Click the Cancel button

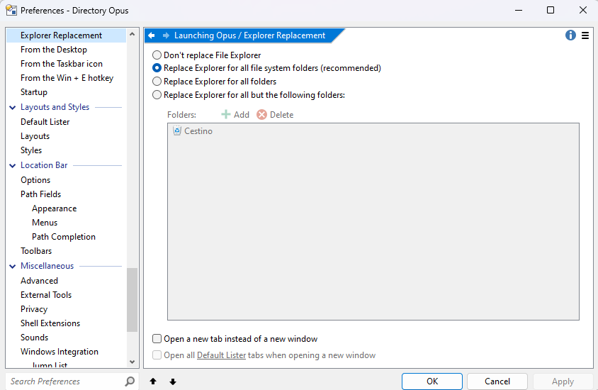click(x=497, y=381)
